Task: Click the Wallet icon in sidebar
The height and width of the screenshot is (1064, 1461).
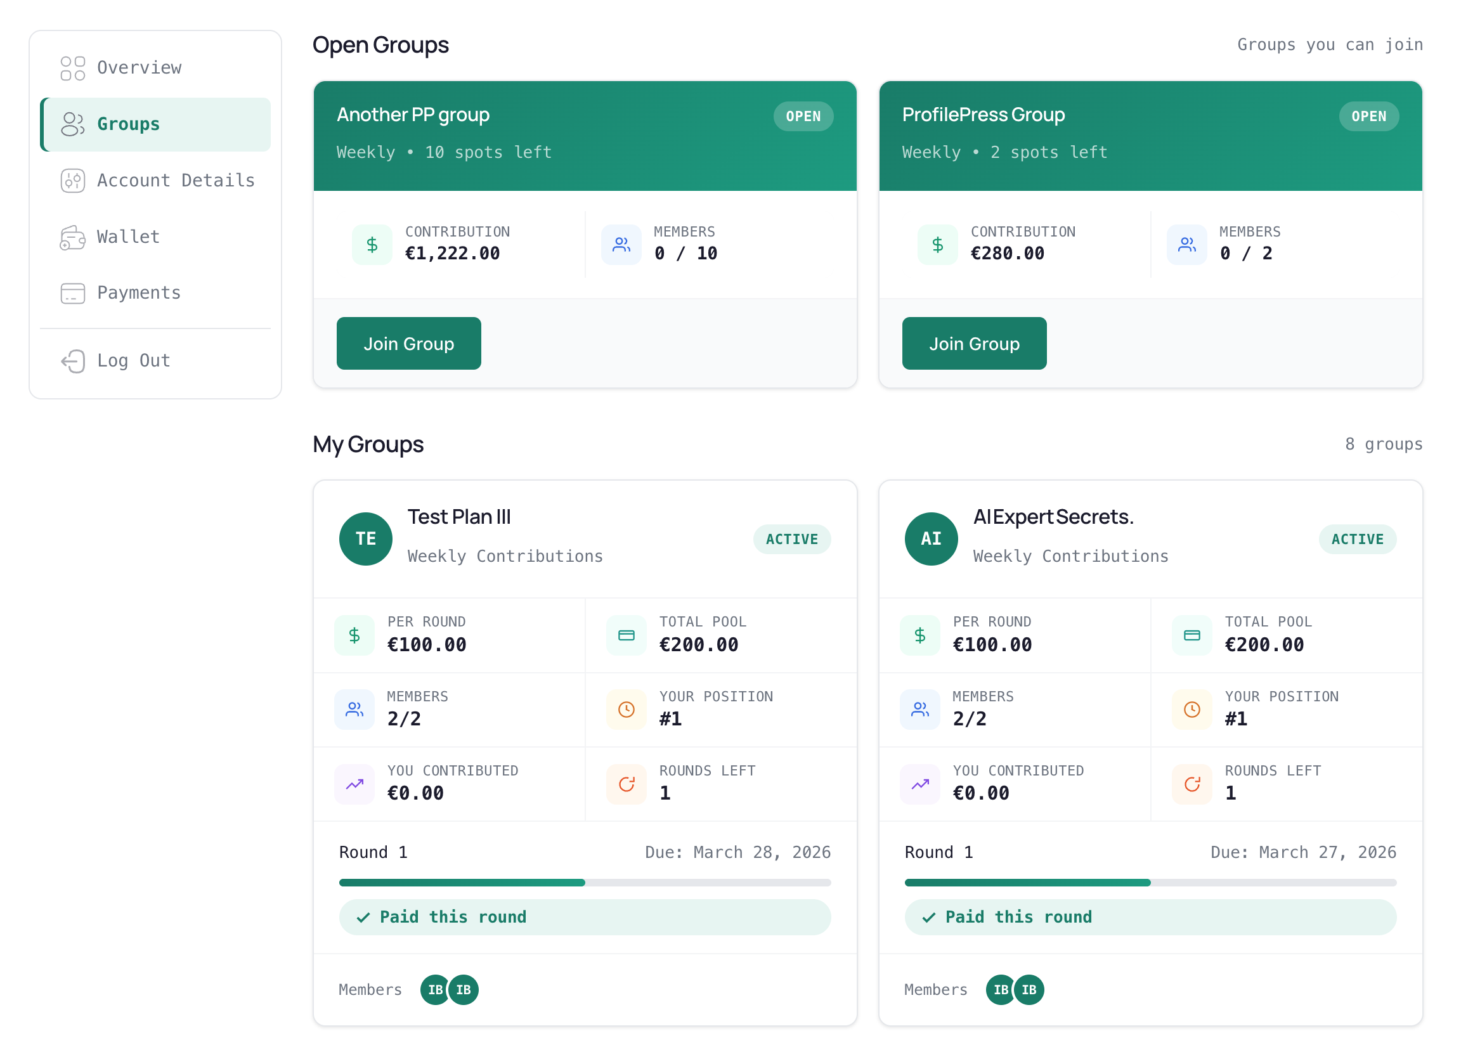Action: [x=73, y=237]
